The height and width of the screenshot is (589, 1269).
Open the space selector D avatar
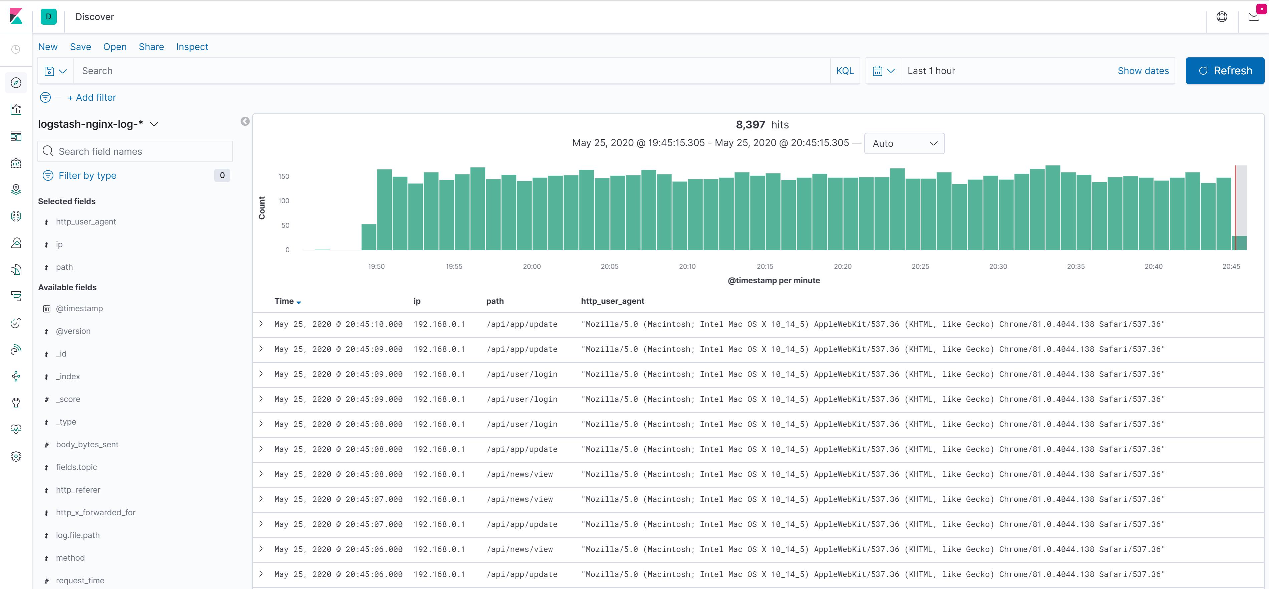pos(48,16)
